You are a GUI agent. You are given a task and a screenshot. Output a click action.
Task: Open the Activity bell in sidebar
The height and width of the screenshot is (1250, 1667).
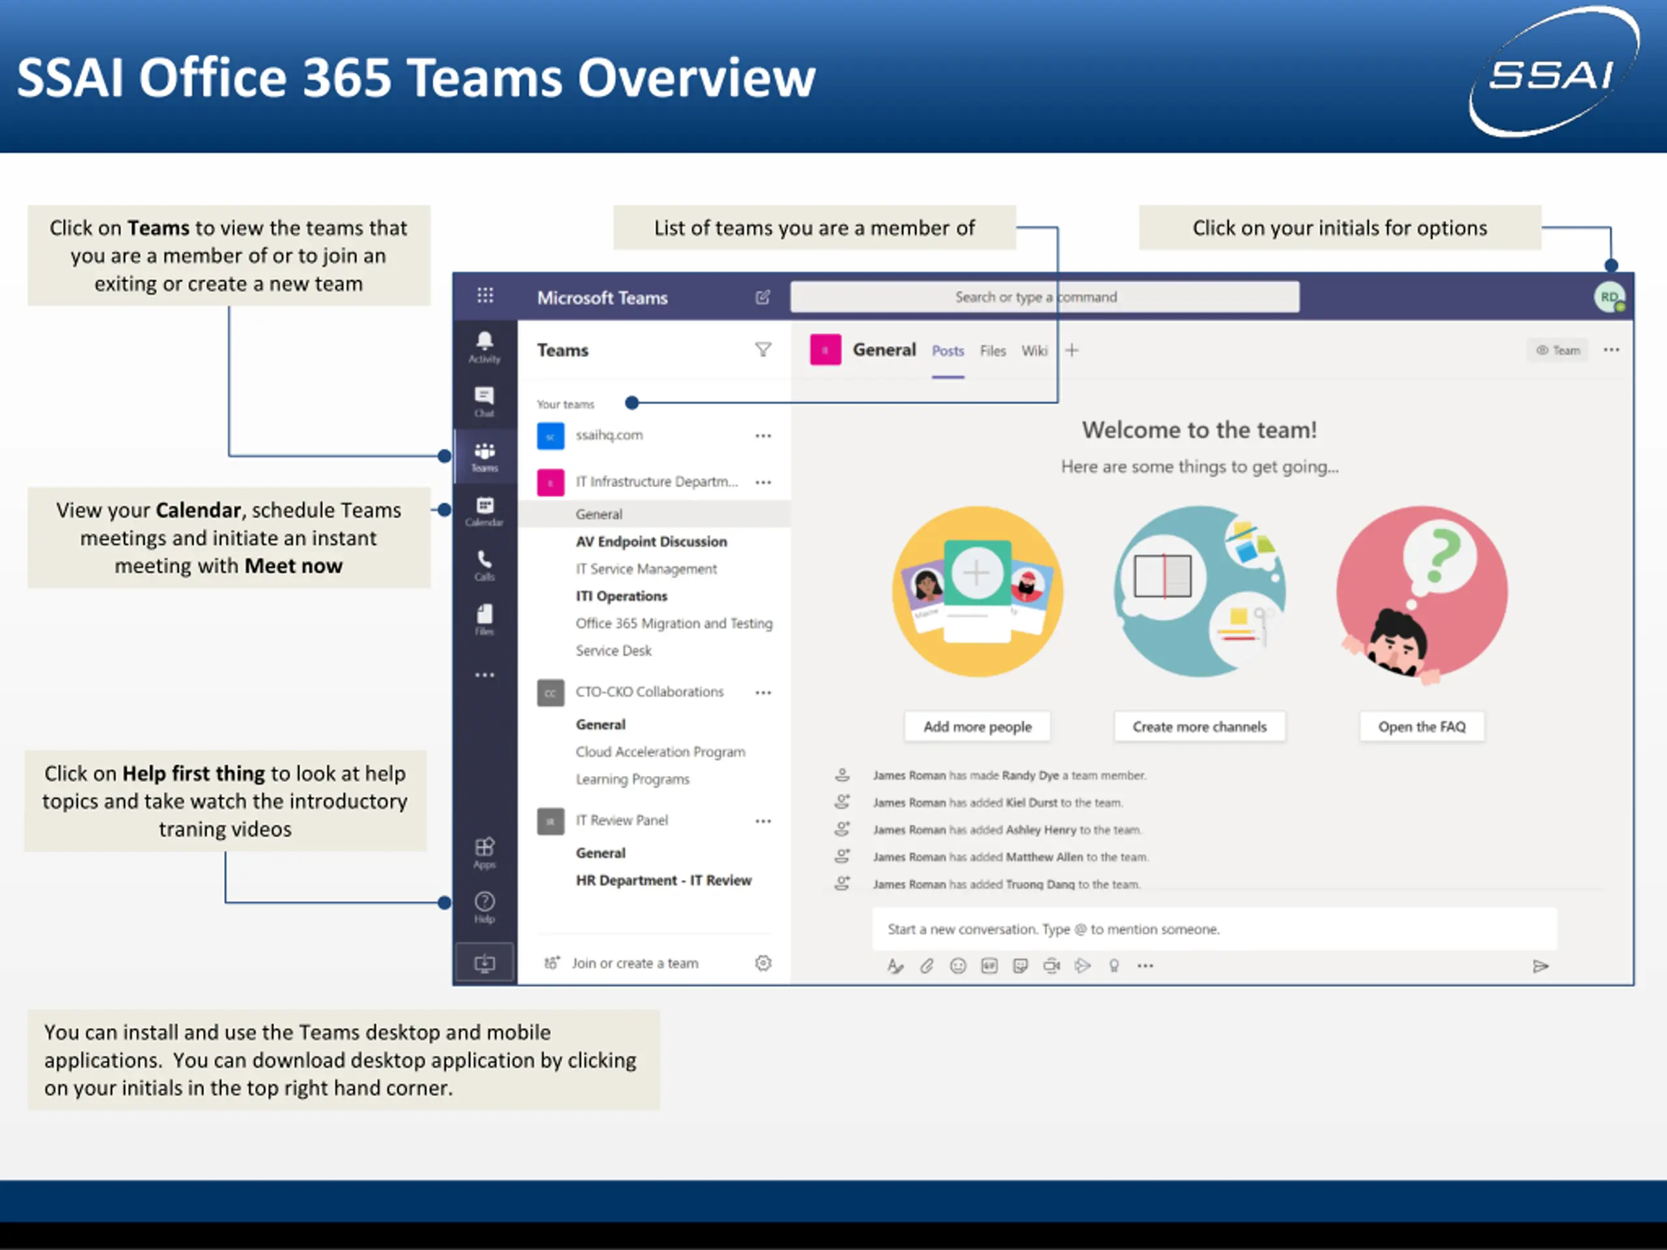484,348
